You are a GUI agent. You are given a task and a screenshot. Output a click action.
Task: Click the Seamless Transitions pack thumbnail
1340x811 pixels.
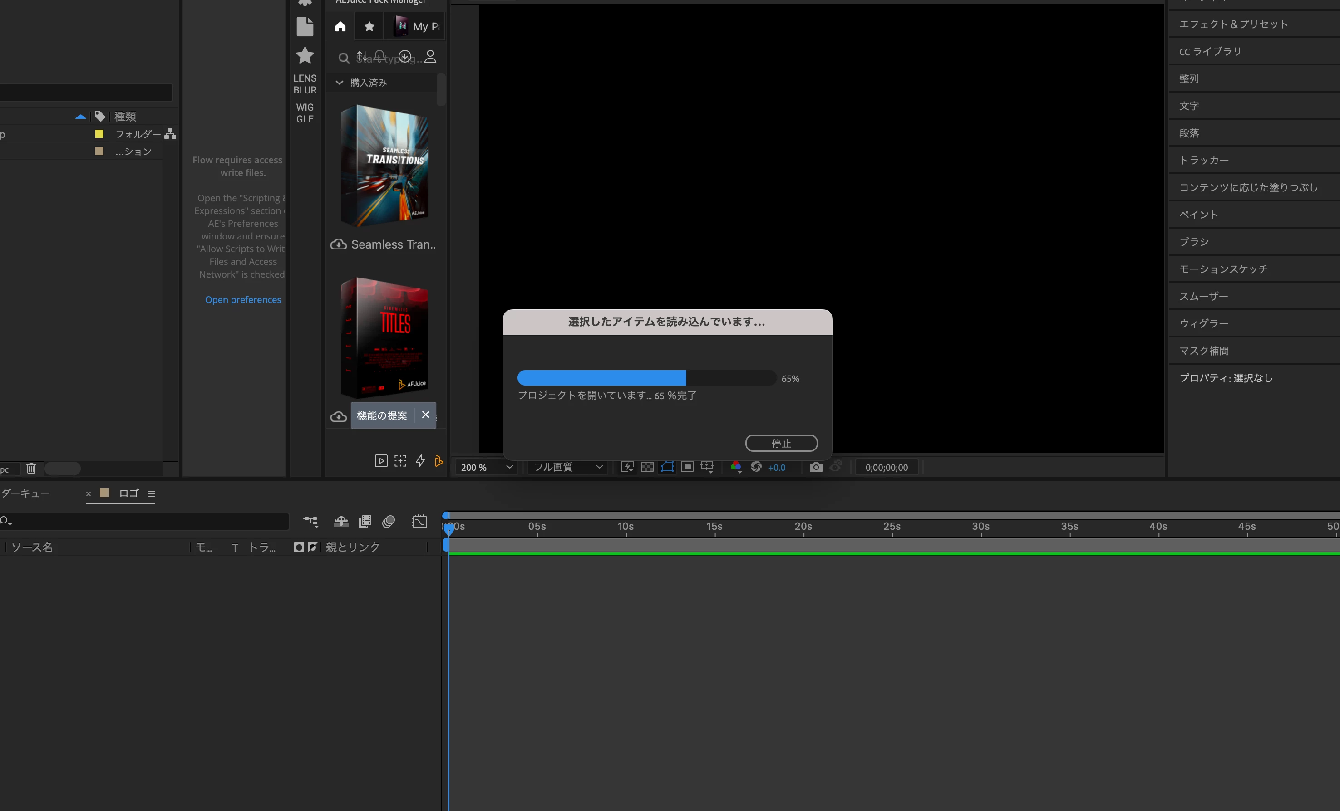384,166
